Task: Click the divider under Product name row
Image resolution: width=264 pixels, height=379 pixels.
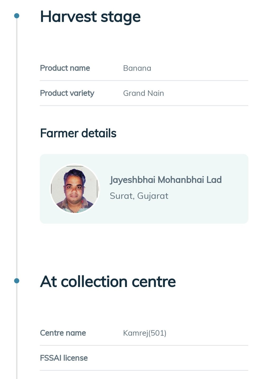Action: (x=144, y=80)
